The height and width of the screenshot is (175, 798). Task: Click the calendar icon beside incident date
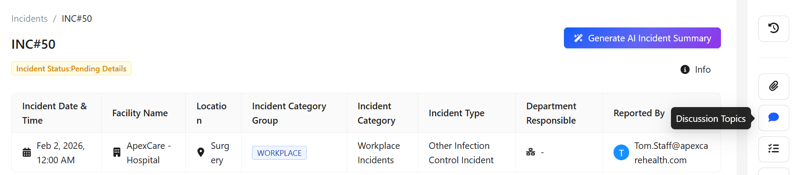click(x=27, y=153)
